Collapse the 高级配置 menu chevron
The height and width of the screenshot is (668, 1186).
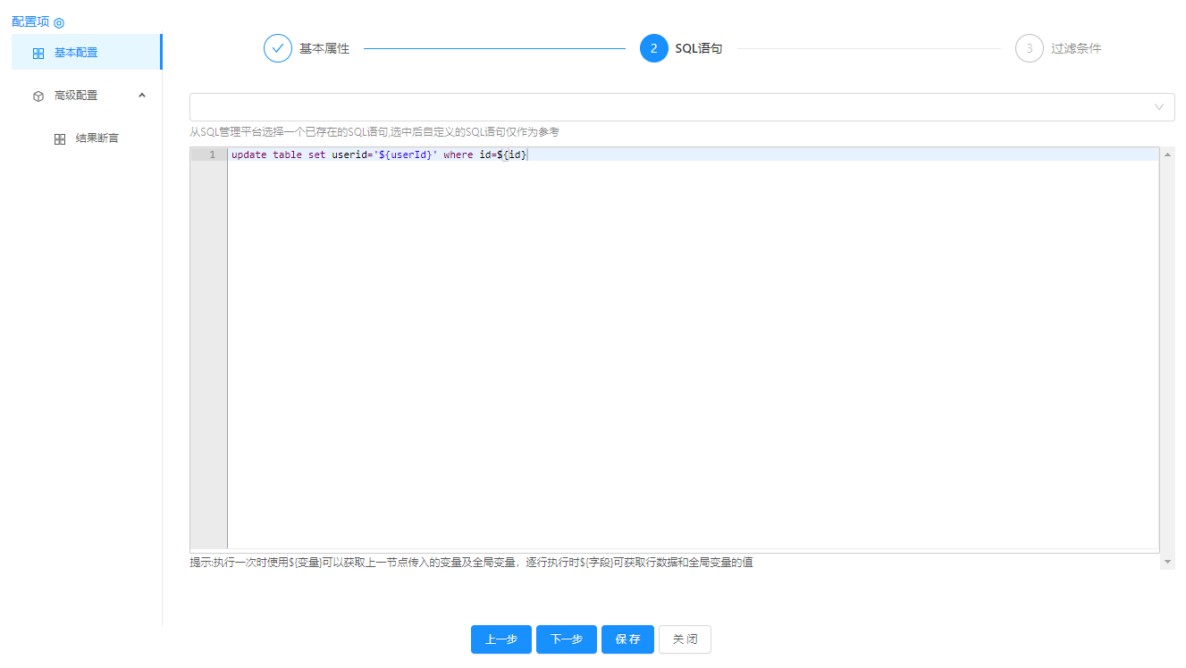pos(142,95)
